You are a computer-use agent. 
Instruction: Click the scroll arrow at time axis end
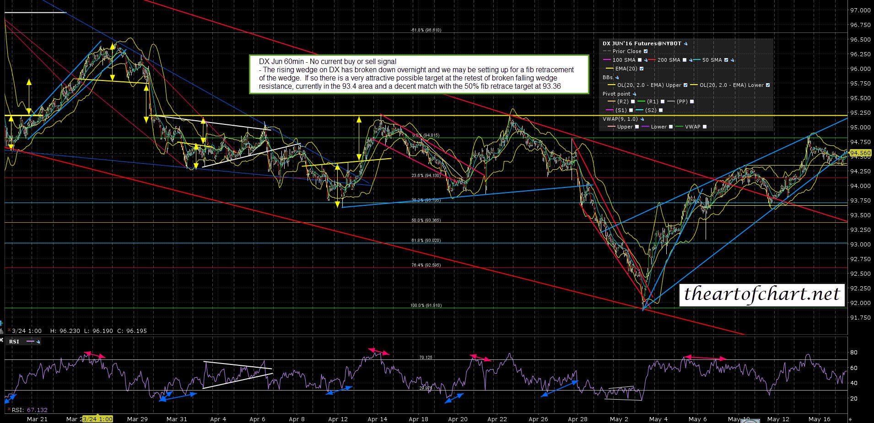850,419
